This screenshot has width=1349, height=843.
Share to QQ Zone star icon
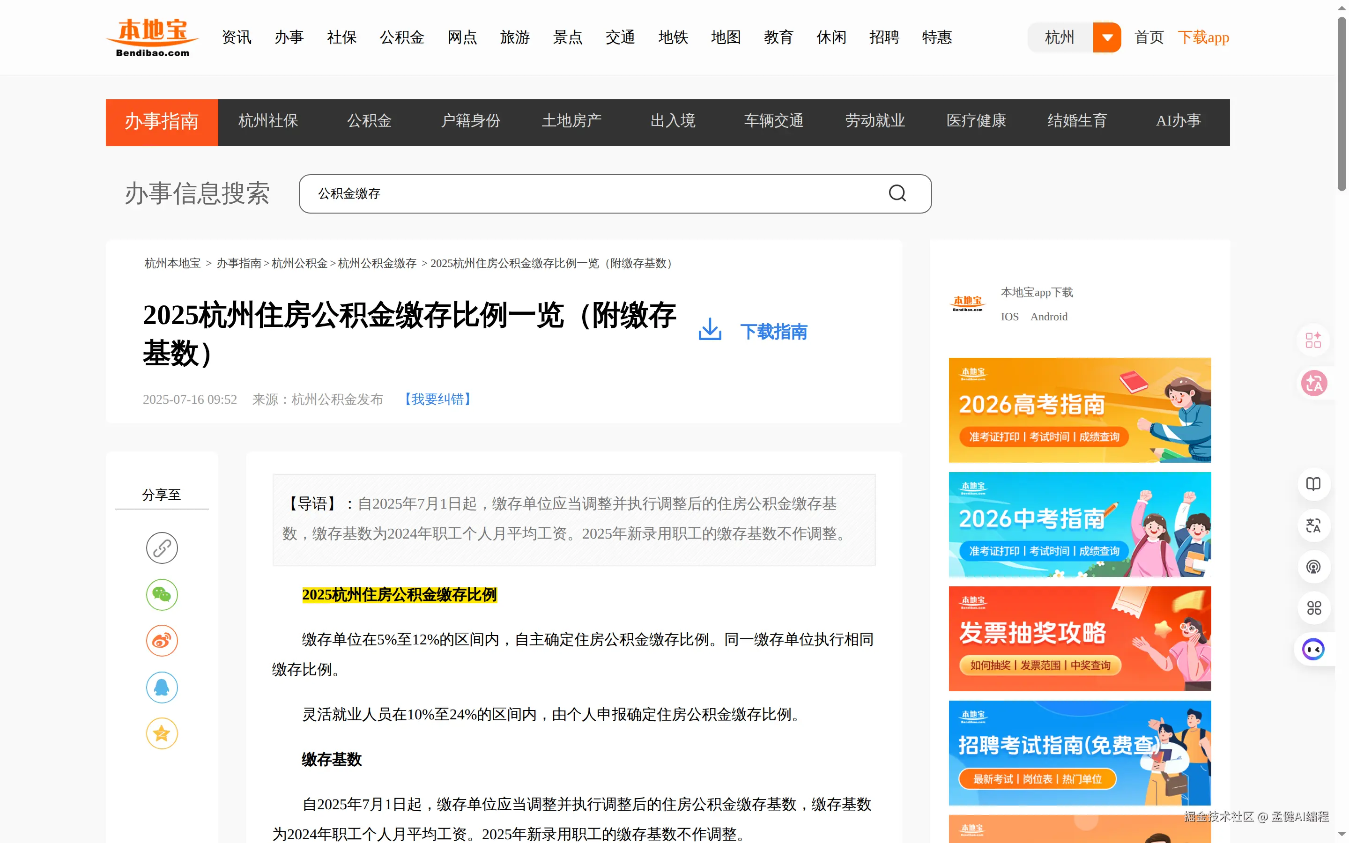pyautogui.click(x=162, y=733)
